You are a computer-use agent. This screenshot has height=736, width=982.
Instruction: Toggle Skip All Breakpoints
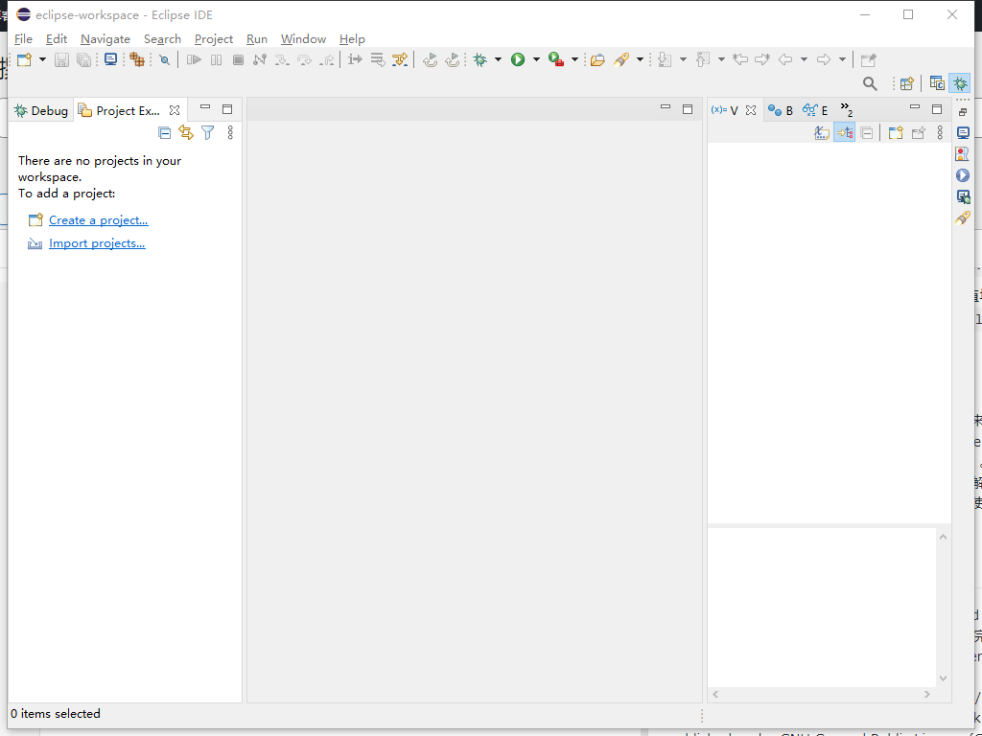tap(164, 59)
